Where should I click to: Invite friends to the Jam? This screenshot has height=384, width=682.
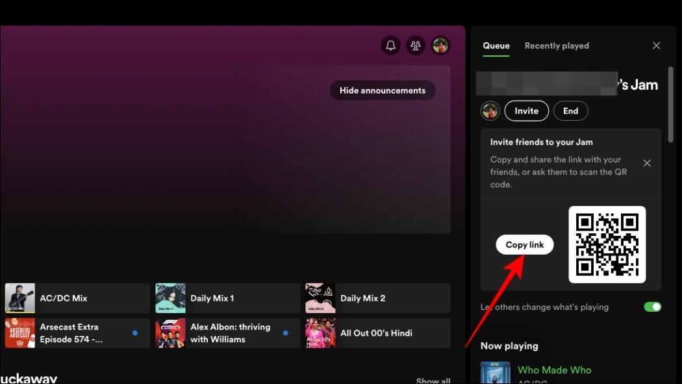526,110
